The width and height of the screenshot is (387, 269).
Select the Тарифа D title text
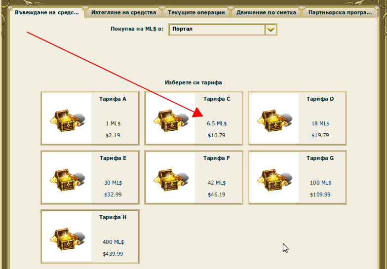(x=320, y=99)
